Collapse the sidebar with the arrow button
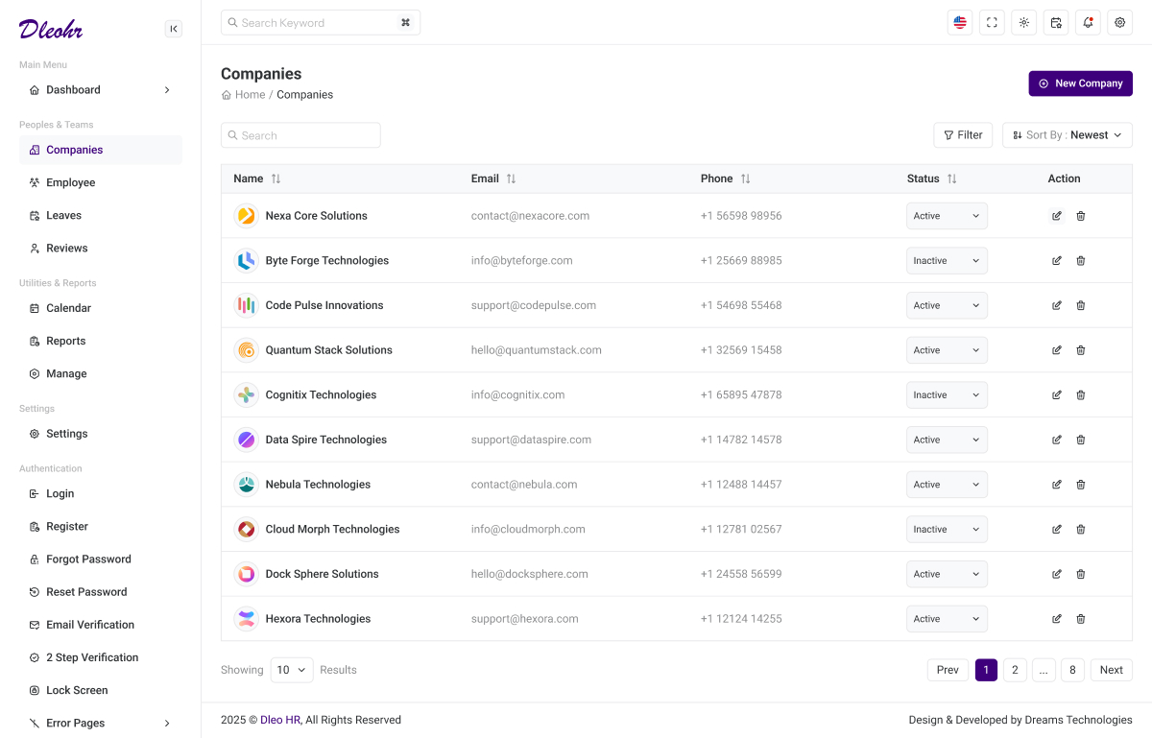This screenshot has height=738, width=1152. [x=174, y=28]
